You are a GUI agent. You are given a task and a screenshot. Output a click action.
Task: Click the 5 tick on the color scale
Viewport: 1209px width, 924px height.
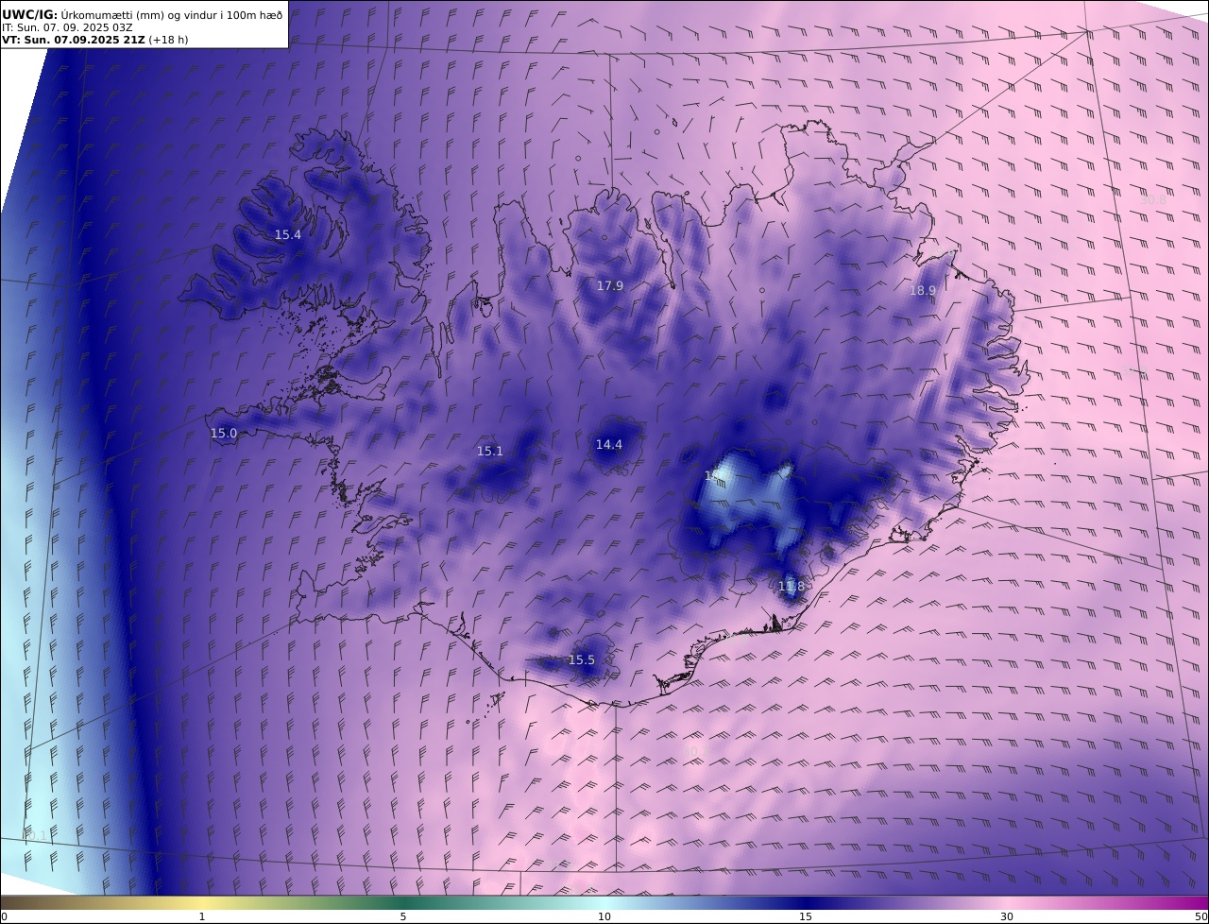pos(403,916)
